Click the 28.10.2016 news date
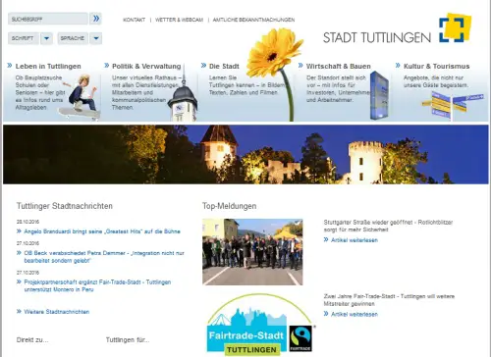Viewport: 491px width, 357px height. pyautogui.click(x=27, y=222)
